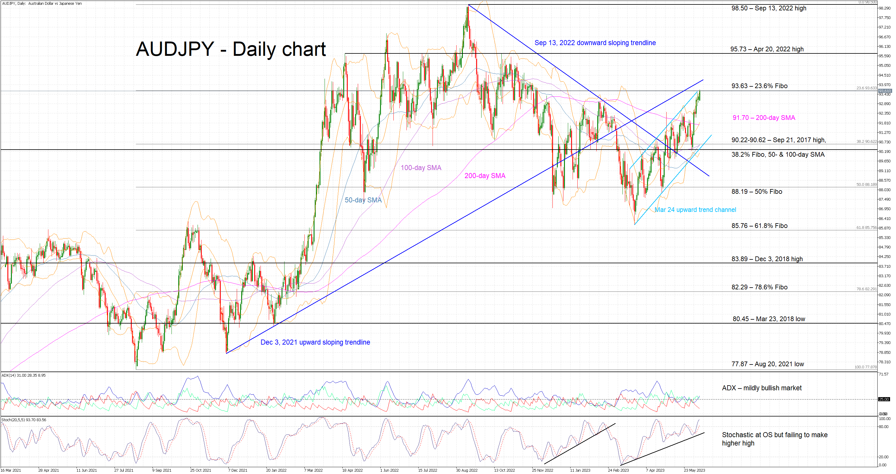Select the Stoch(20,5,5) indicator header text

click(x=24, y=420)
